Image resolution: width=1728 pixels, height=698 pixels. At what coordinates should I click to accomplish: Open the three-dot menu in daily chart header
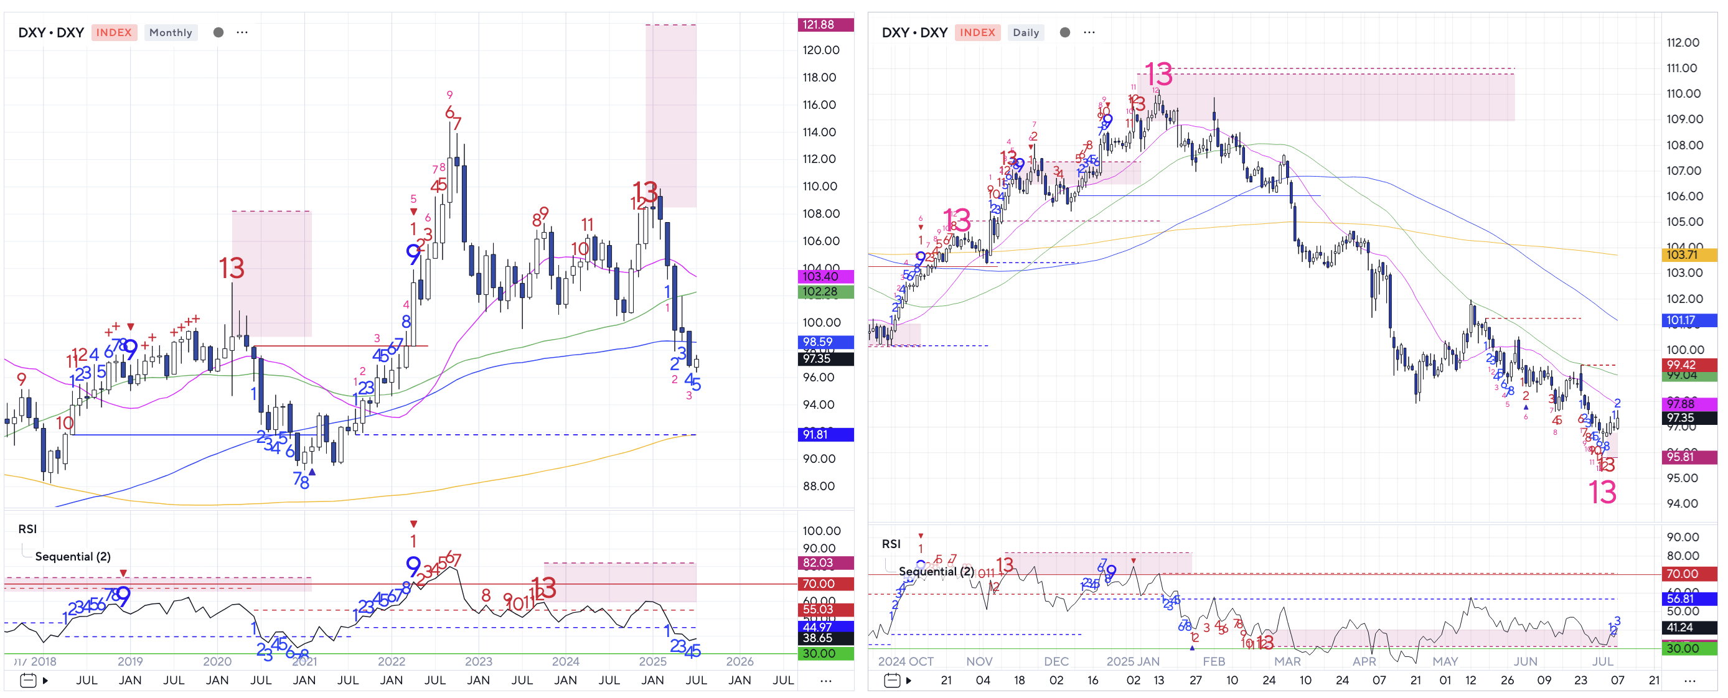(1089, 32)
